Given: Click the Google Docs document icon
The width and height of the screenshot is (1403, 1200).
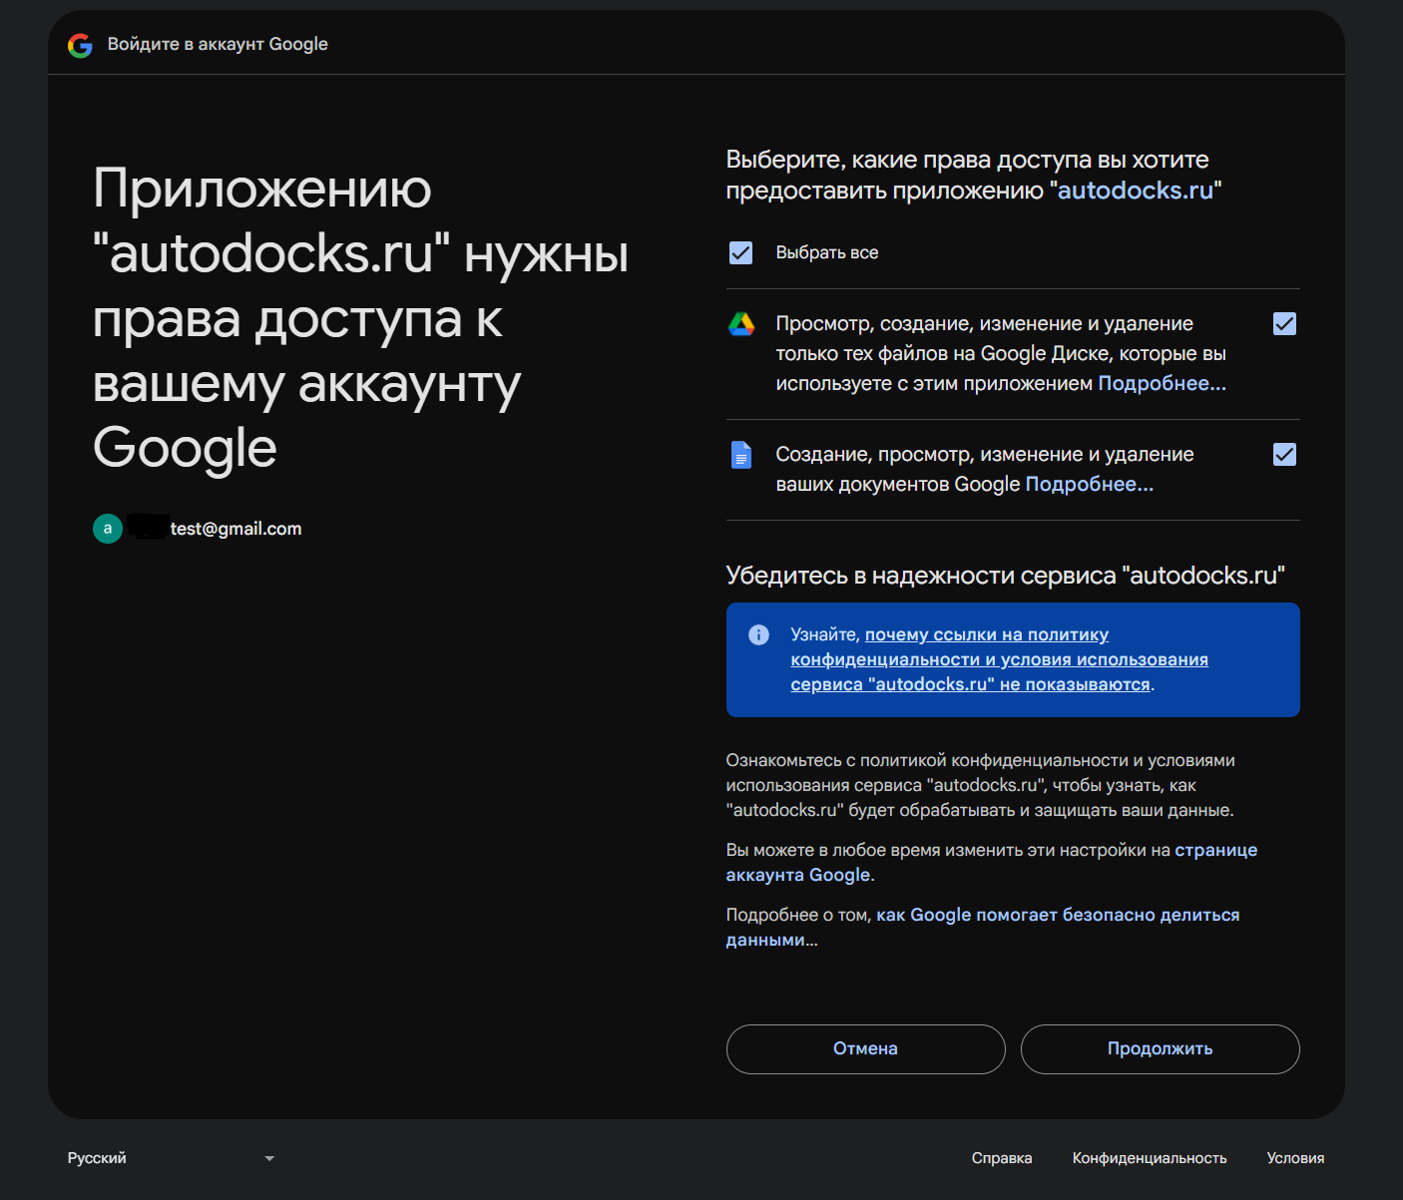Looking at the screenshot, I should (740, 455).
